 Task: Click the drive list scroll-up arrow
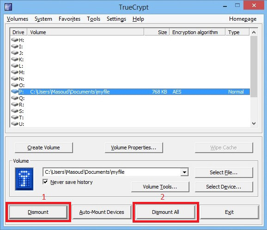click(254, 32)
